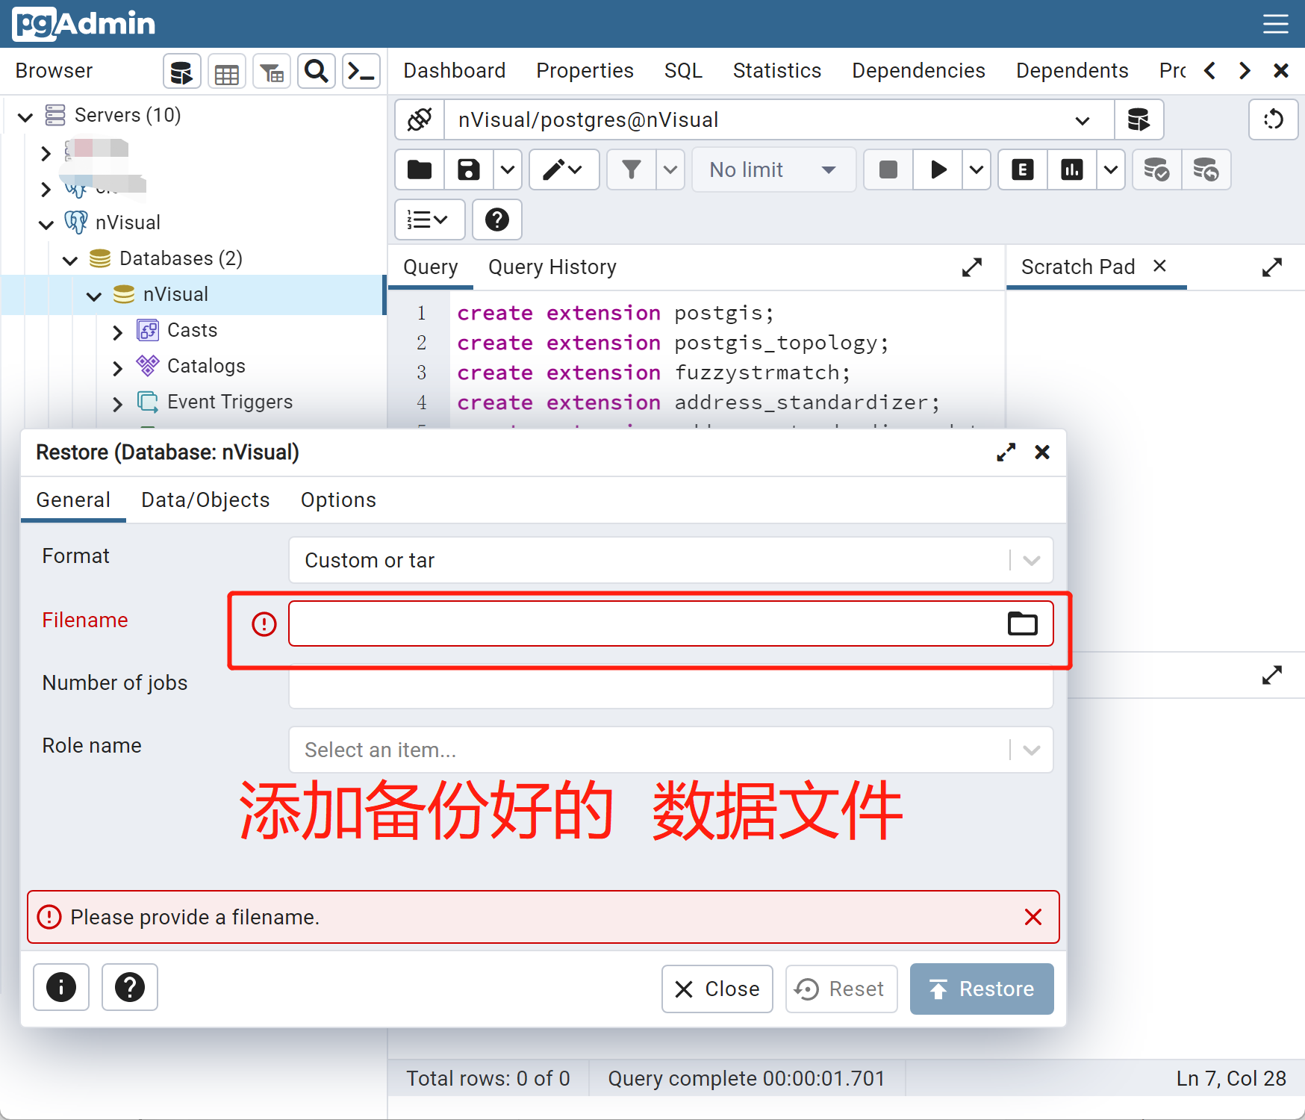Click the Execute query play button
Viewport: 1305px width, 1120px height.
click(x=938, y=170)
